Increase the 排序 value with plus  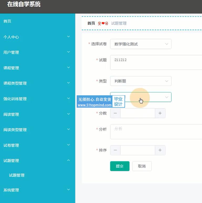pyautogui.click(x=160, y=150)
